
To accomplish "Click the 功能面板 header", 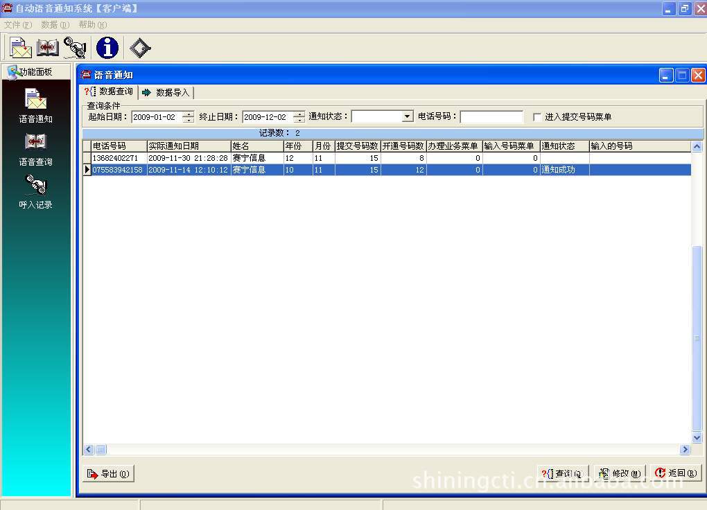I will pyautogui.click(x=36, y=71).
